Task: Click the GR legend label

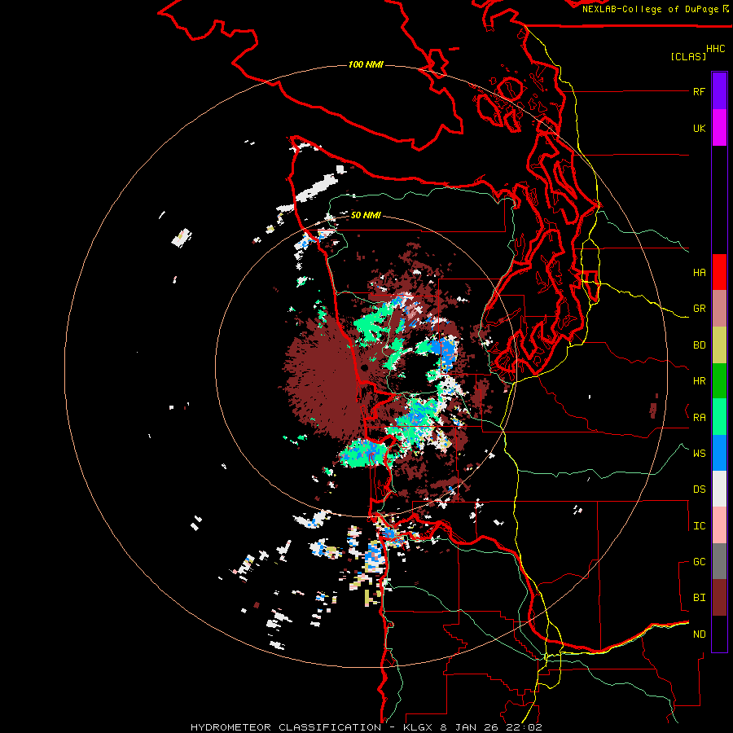Action: point(699,309)
